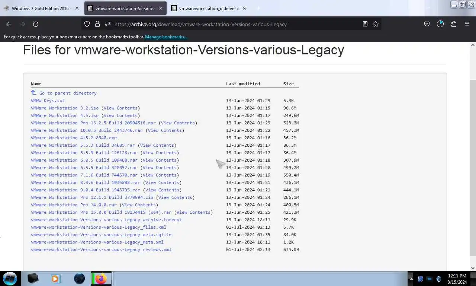Open the shield tracking protection icon
This screenshot has height=286, width=476.
[87, 24]
